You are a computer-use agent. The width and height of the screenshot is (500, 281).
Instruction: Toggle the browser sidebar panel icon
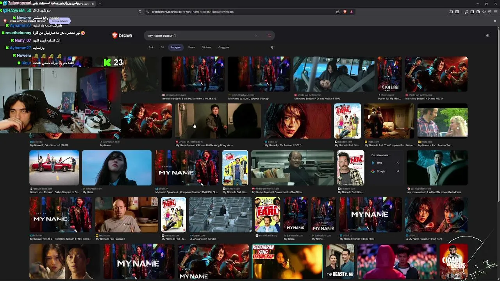pyautogui.click(x=472, y=12)
